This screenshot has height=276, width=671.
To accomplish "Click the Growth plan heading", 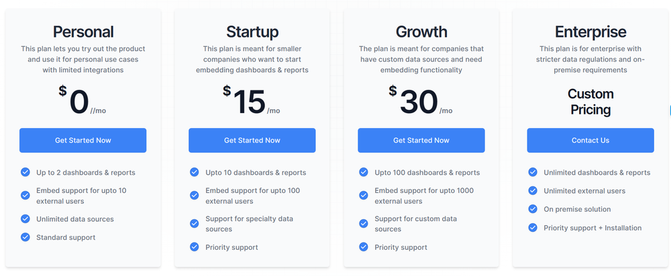I will (x=421, y=31).
